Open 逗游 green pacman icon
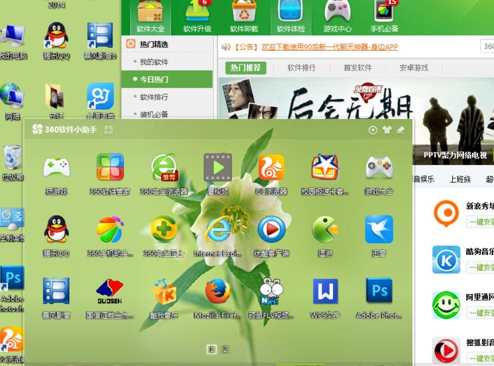Viewport: 494px width, 366px height. click(x=325, y=230)
